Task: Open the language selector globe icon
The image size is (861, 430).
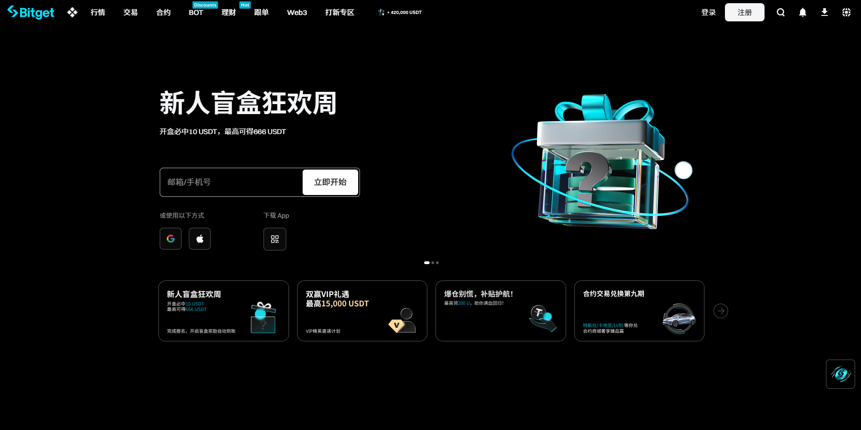Action: (x=846, y=12)
